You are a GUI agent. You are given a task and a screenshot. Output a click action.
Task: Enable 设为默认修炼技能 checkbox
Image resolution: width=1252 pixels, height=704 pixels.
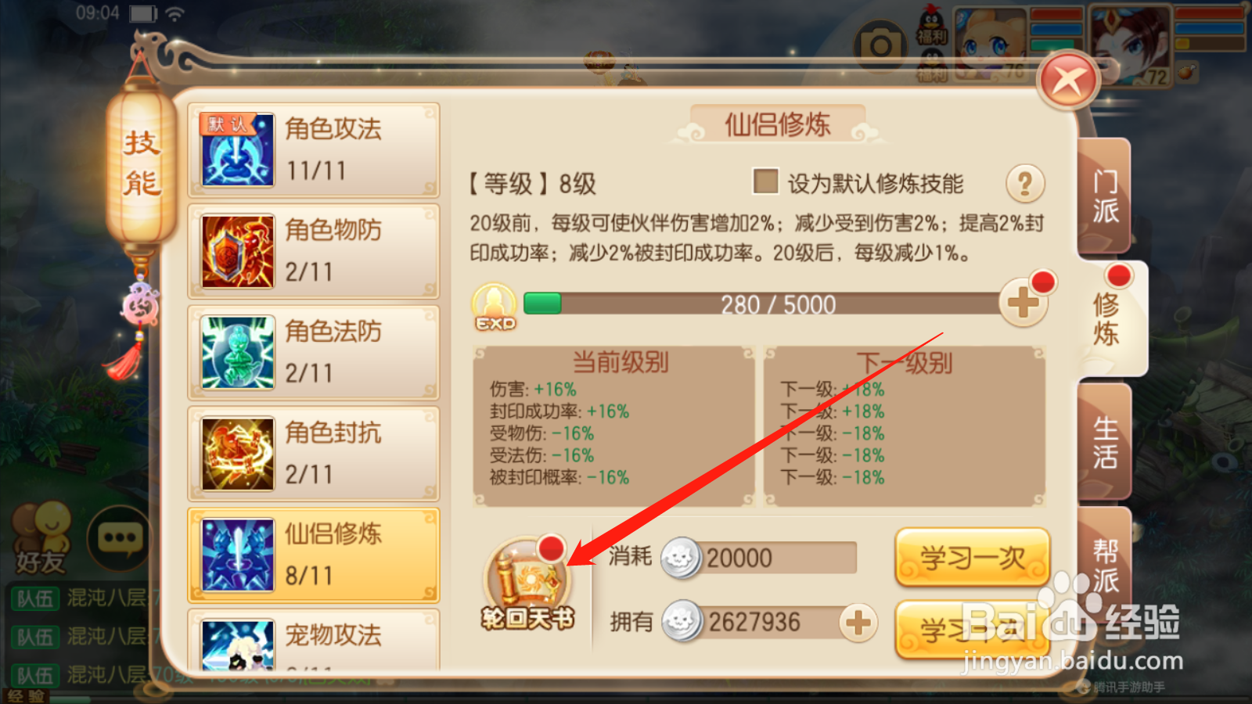pyautogui.click(x=765, y=181)
